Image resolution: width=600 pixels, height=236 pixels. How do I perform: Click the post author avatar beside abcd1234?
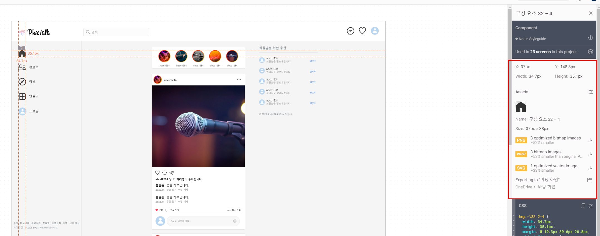click(x=158, y=80)
